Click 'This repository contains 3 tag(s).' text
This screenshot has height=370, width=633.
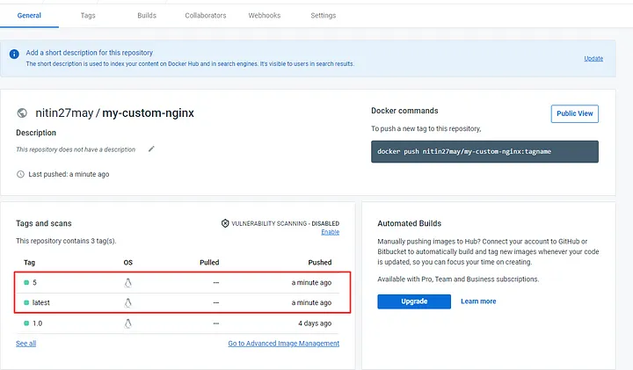66,241
